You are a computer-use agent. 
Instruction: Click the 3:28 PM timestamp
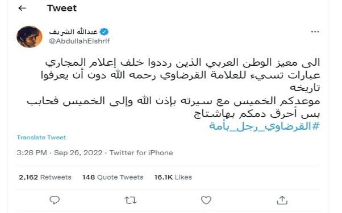tap(32, 153)
